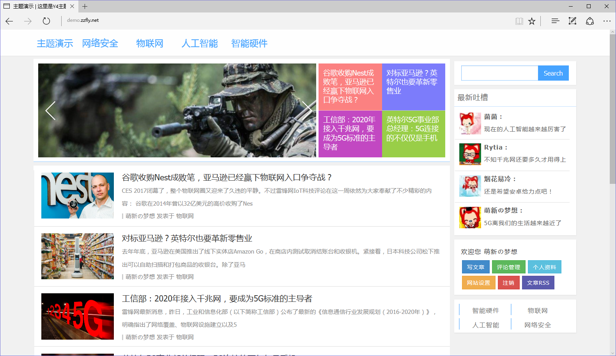Click the browser forward arrow

click(28, 21)
